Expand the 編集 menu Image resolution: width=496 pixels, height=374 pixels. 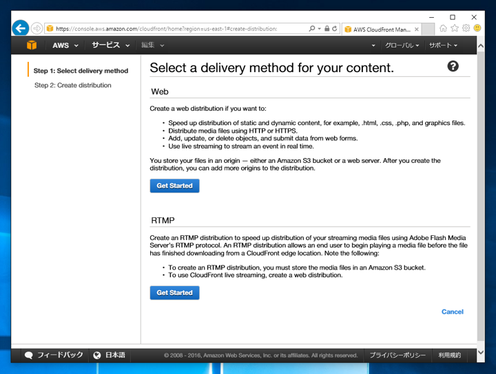coord(152,45)
